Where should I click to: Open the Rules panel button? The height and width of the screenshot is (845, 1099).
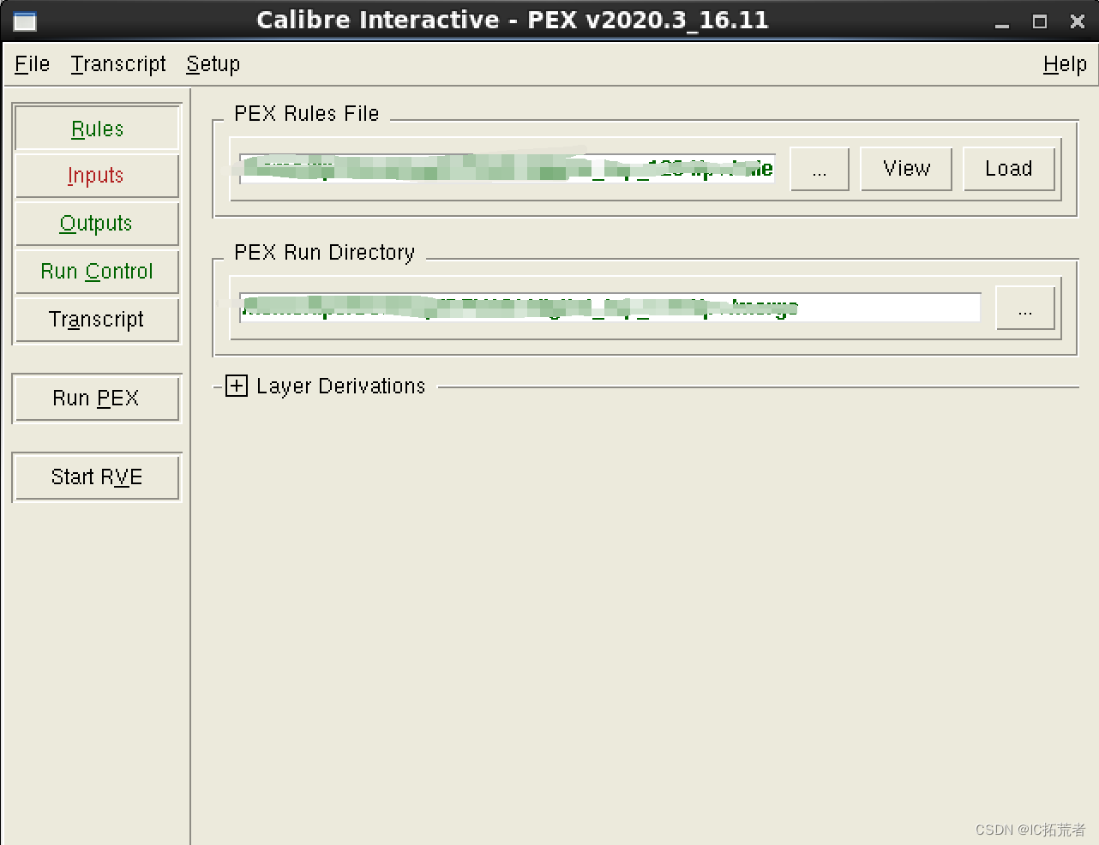point(97,129)
